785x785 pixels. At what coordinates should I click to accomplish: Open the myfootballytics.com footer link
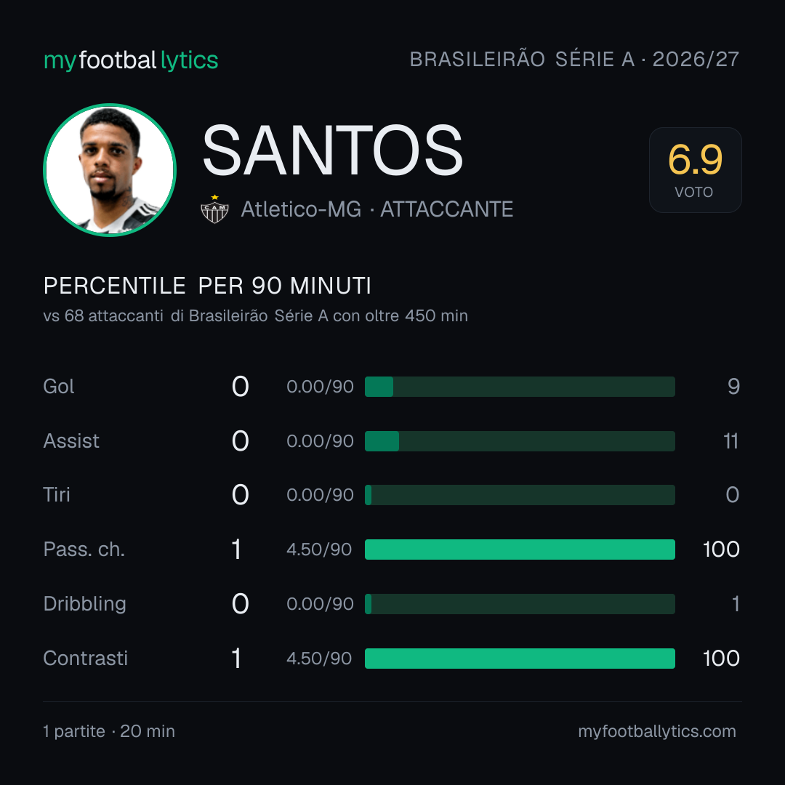[x=657, y=731]
